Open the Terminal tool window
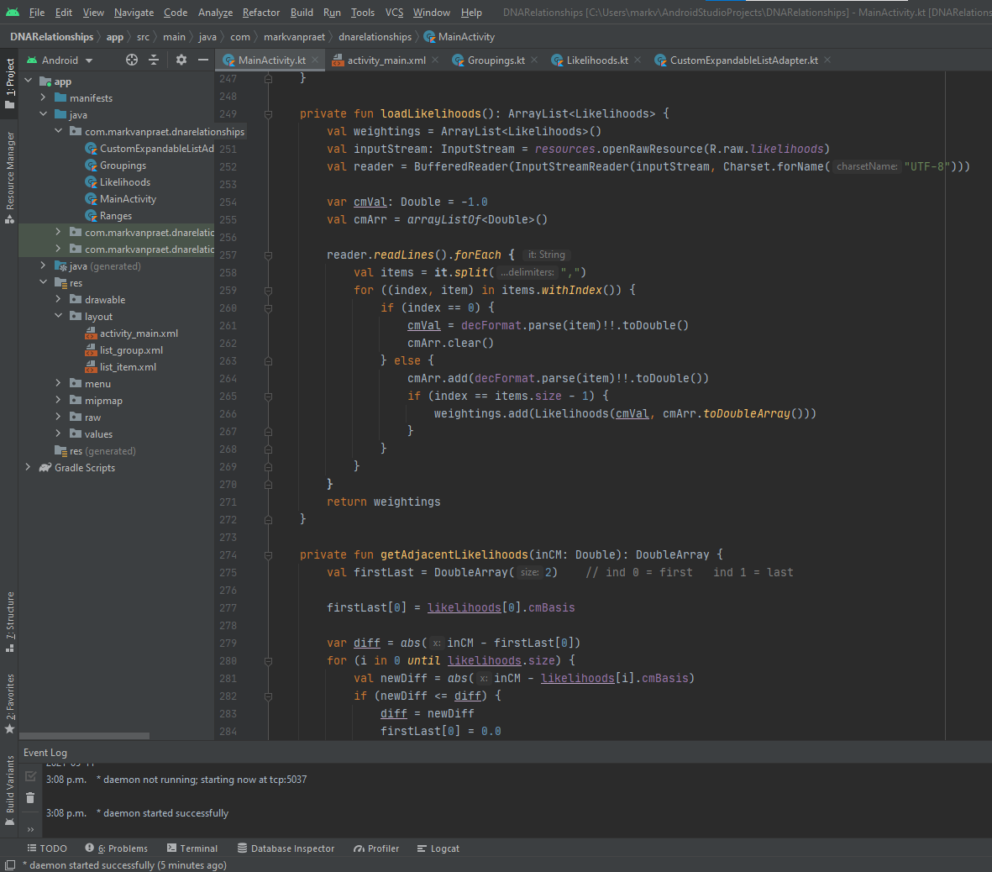Viewport: 992px width, 872px height. coord(192,848)
